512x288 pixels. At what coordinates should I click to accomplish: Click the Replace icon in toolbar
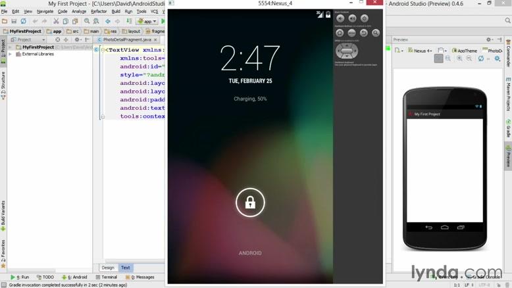point(96,21)
